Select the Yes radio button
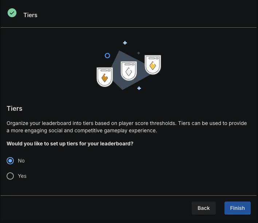This screenshot has height=223, width=258. 10,176
